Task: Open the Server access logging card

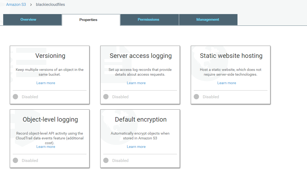Action: (x=141, y=56)
